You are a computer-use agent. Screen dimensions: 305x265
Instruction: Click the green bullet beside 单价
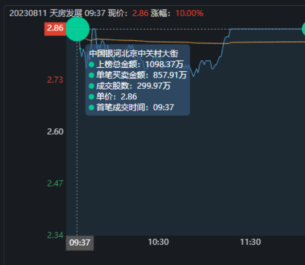(x=91, y=97)
